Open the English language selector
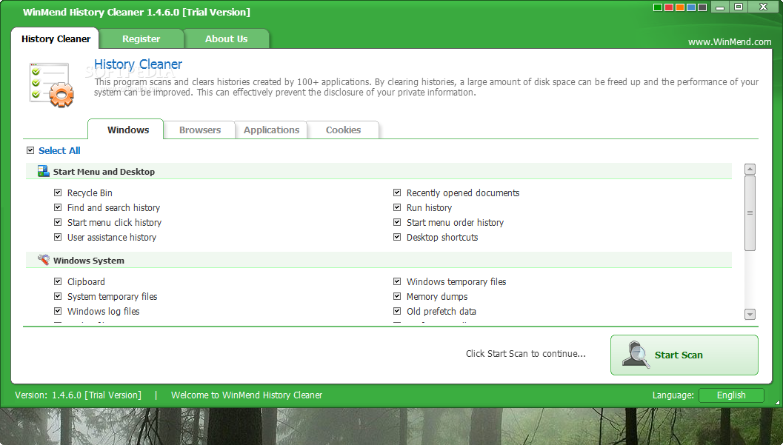This screenshot has width=783, height=445. point(731,395)
